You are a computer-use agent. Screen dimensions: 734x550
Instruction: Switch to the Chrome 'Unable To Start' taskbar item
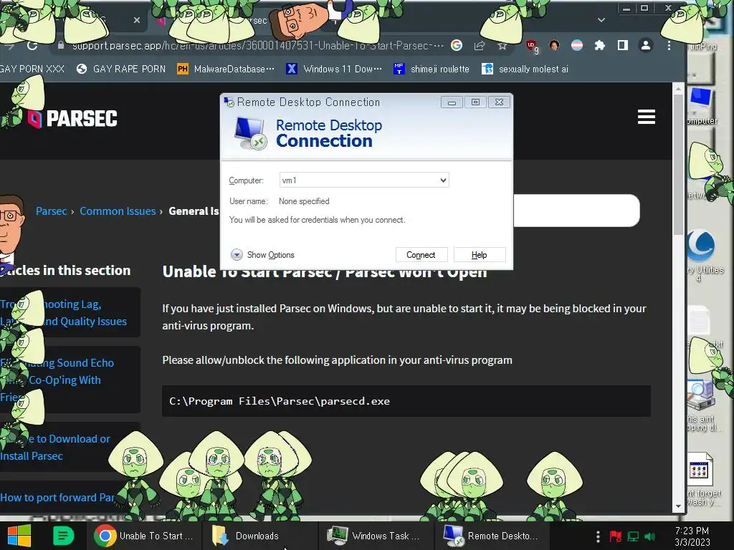pyautogui.click(x=144, y=536)
